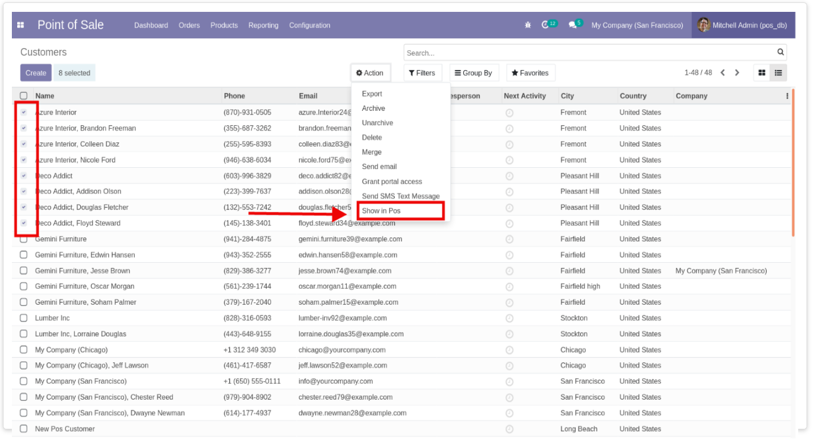Open the Action dropdown

click(371, 73)
